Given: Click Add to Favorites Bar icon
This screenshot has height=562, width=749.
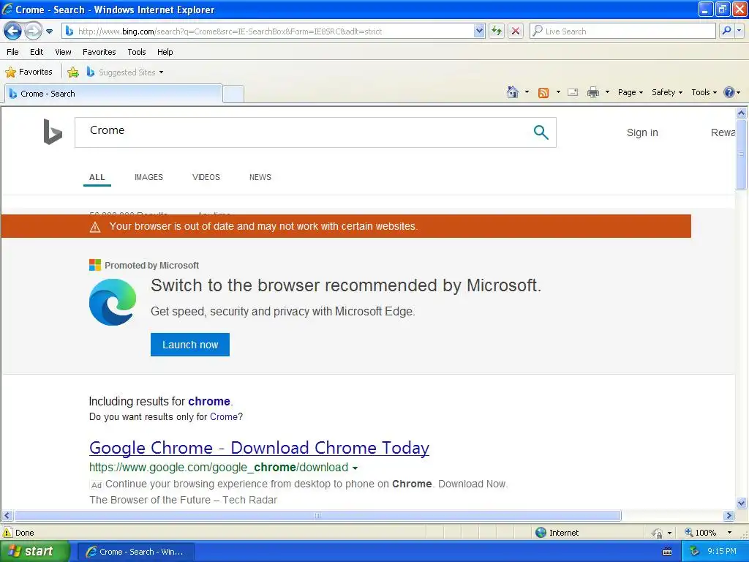Looking at the screenshot, I should point(73,72).
